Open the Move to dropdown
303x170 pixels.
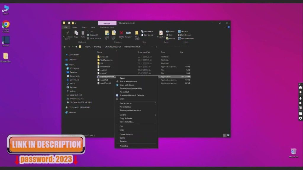pos(107,35)
